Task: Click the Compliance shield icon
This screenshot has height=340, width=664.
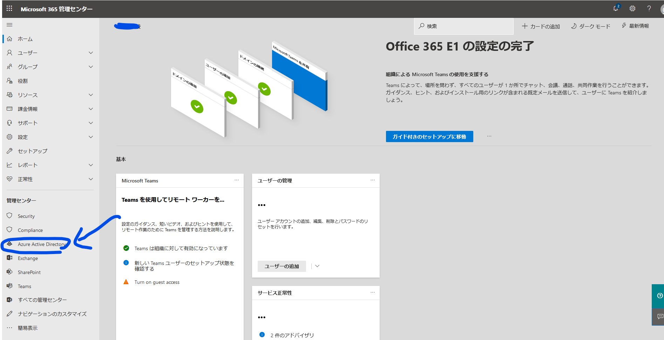Action: pyautogui.click(x=9, y=229)
